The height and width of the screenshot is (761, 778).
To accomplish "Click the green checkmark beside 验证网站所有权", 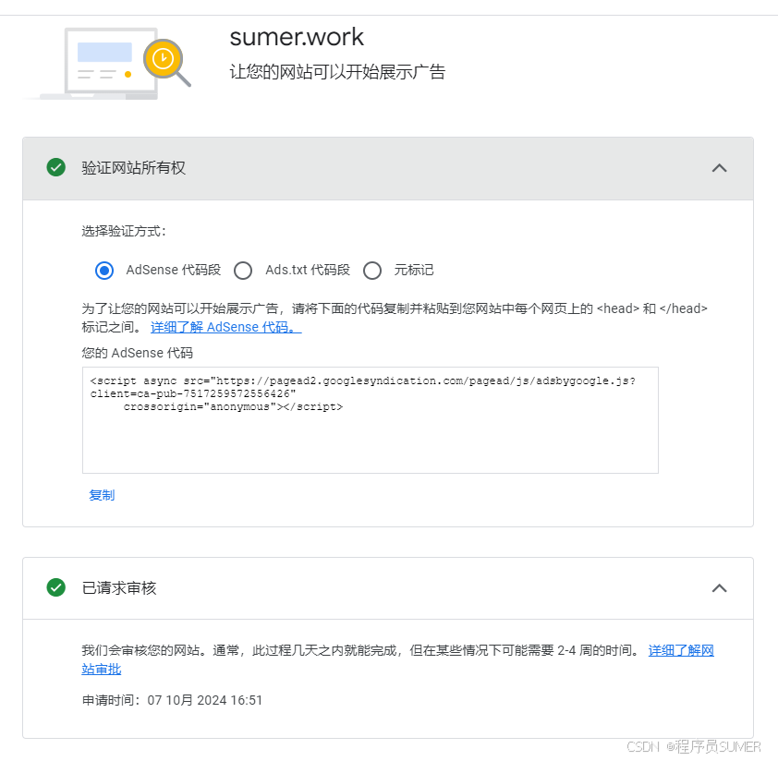I will pos(56,168).
